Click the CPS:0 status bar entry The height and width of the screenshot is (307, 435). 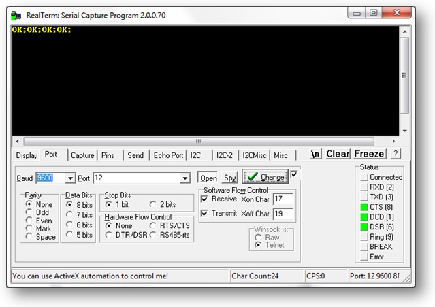(315, 276)
